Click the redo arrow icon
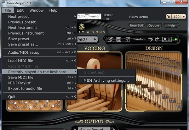 [x=157, y=39]
